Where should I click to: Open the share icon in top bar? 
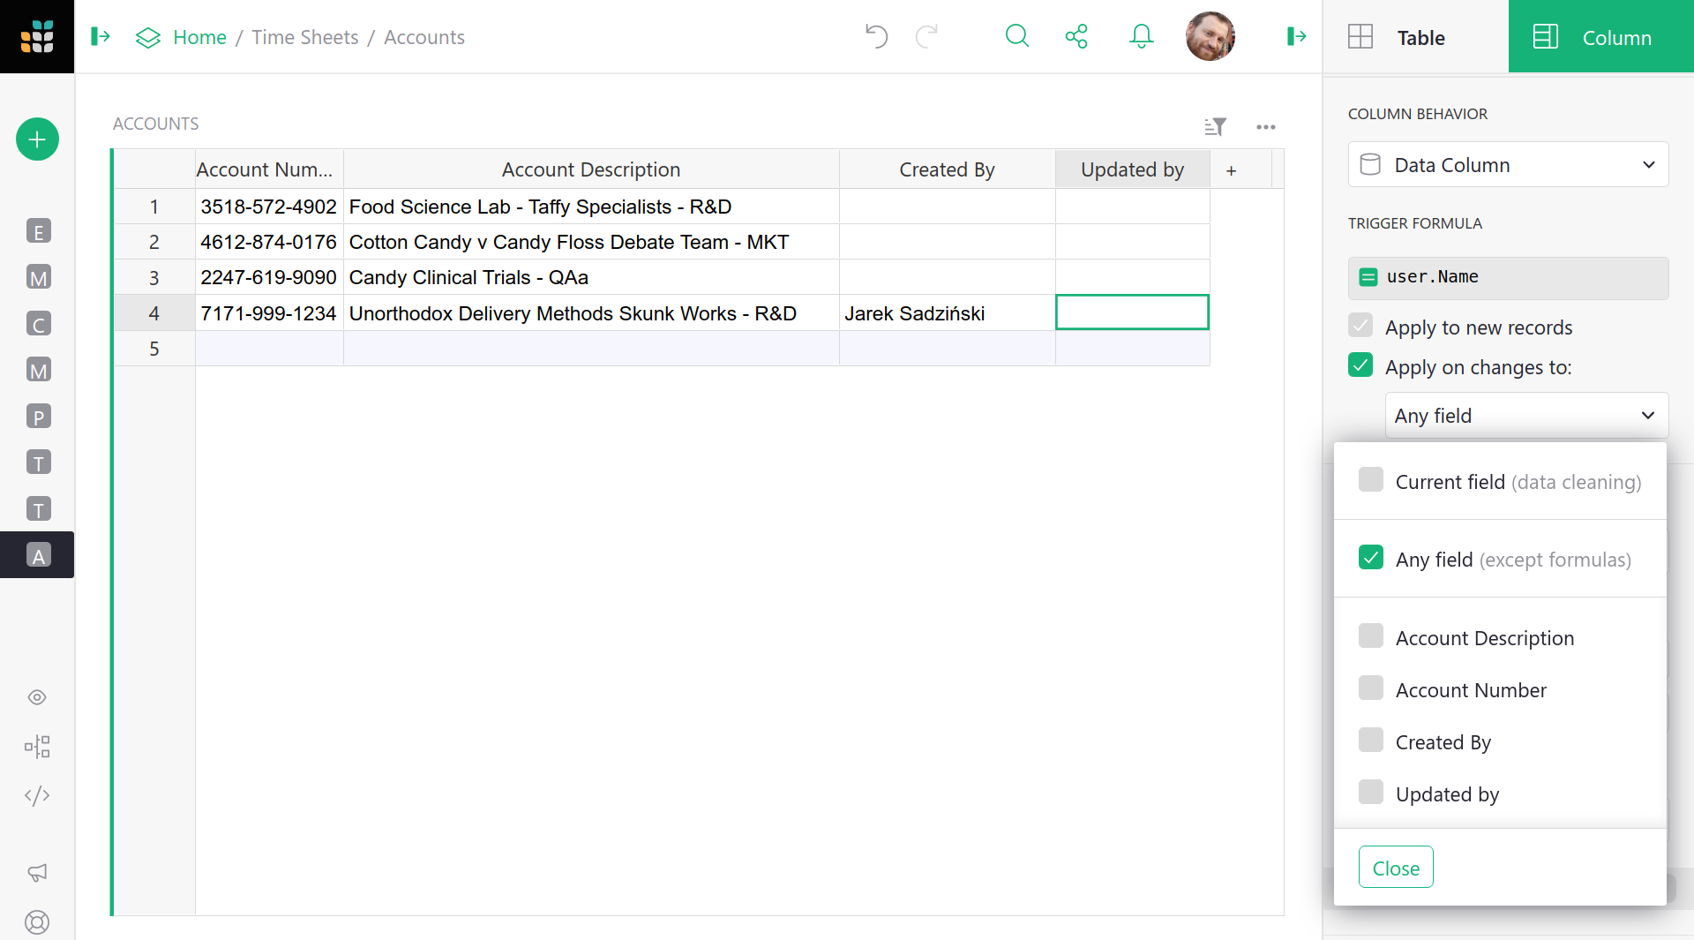click(1076, 36)
